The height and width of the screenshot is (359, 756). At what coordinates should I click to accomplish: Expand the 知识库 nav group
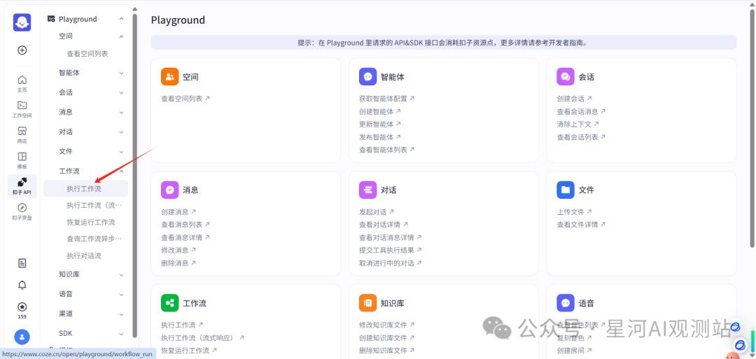122,274
